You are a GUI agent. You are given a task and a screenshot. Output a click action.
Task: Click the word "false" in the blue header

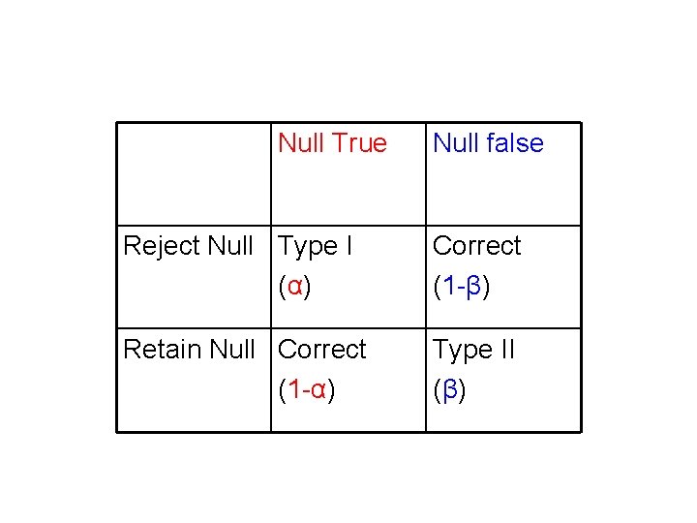(x=514, y=143)
